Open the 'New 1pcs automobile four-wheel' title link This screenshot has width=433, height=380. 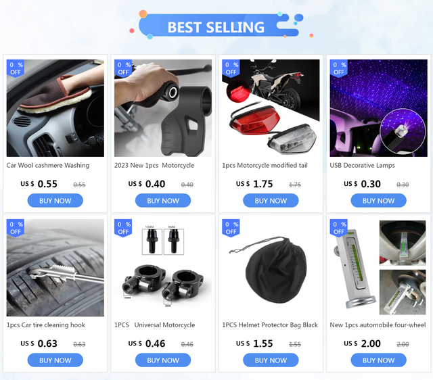tap(378, 325)
